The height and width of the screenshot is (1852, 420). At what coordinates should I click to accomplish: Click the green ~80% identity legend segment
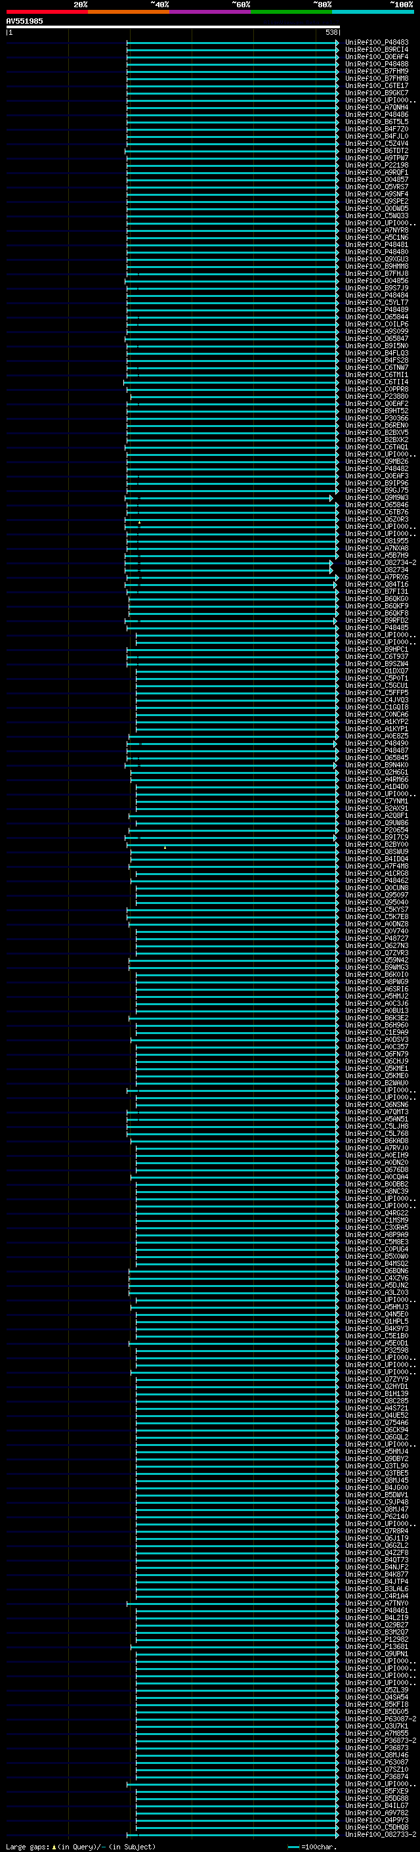point(291,12)
